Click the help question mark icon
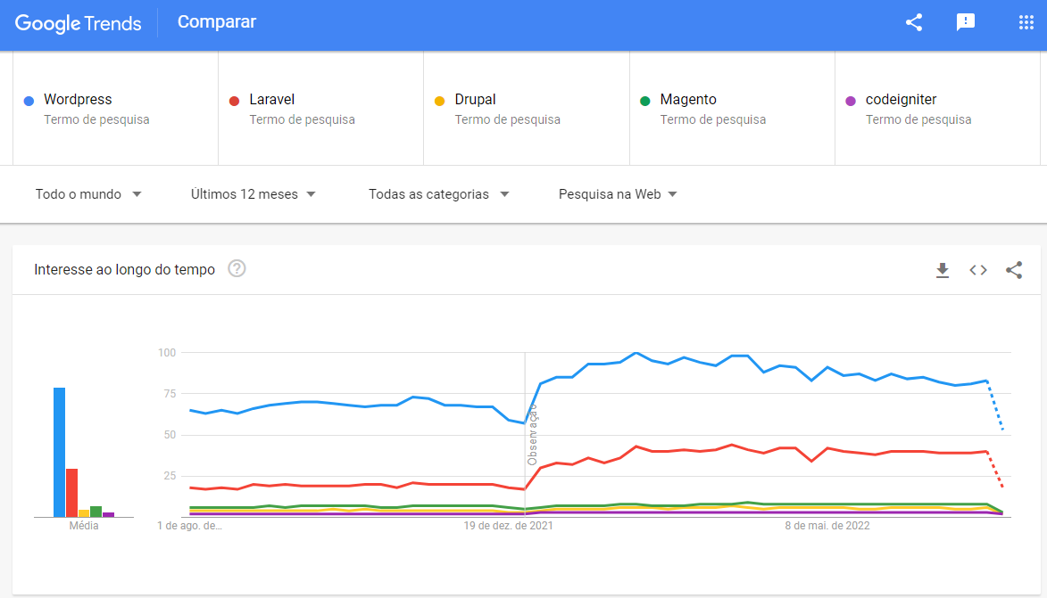The height and width of the screenshot is (598, 1047). [237, 269]
